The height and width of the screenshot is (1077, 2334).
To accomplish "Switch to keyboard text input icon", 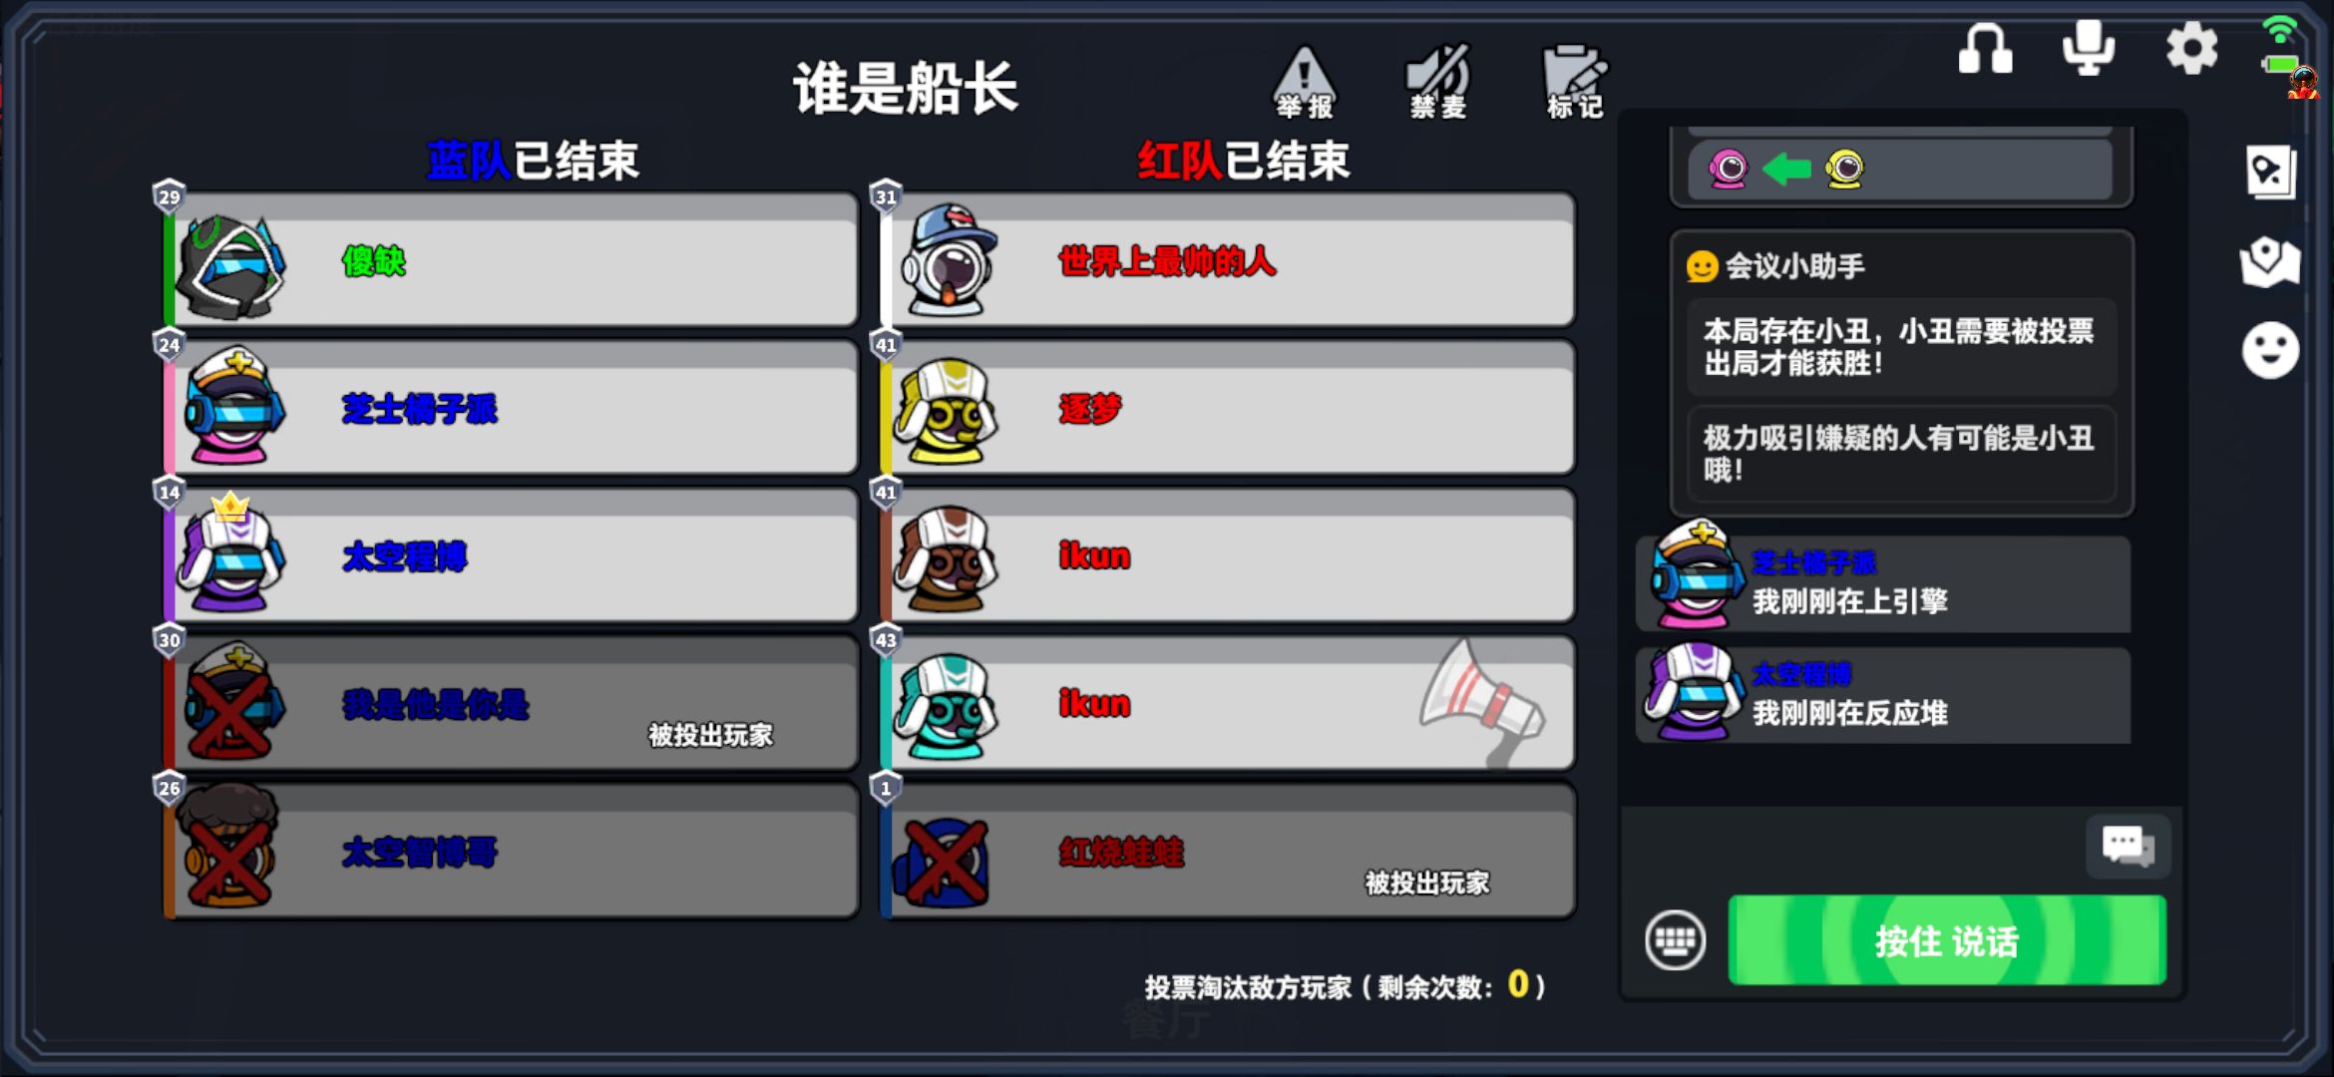I will pyautogui.click(x=1675, y=939).
